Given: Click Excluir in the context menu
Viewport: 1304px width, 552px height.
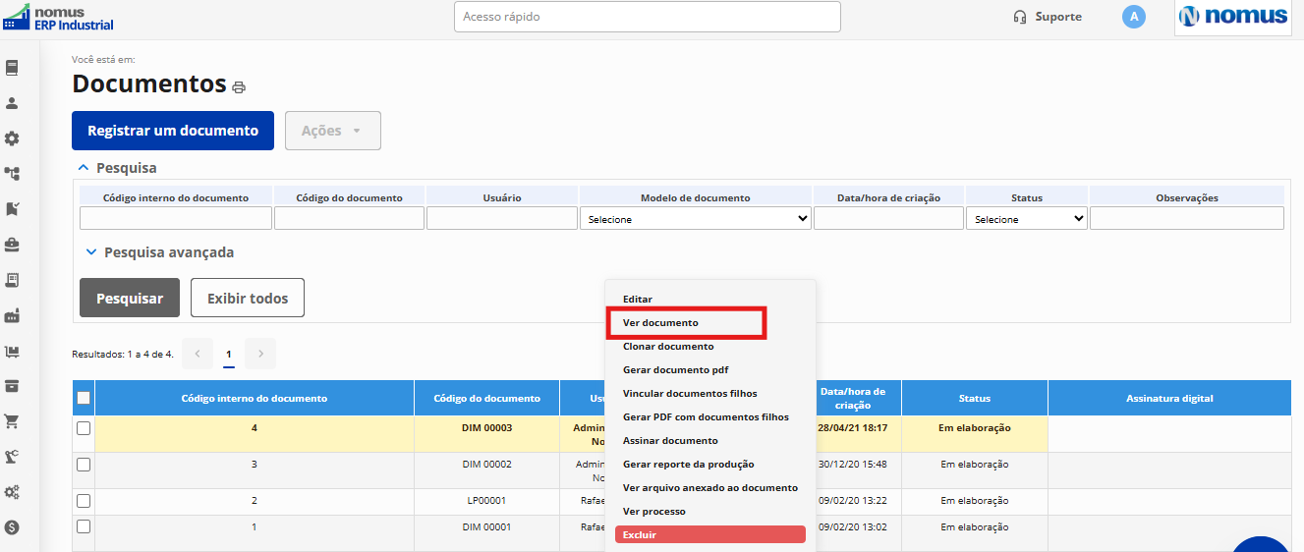Looking at the screenshot, I should tap(710, 534).
